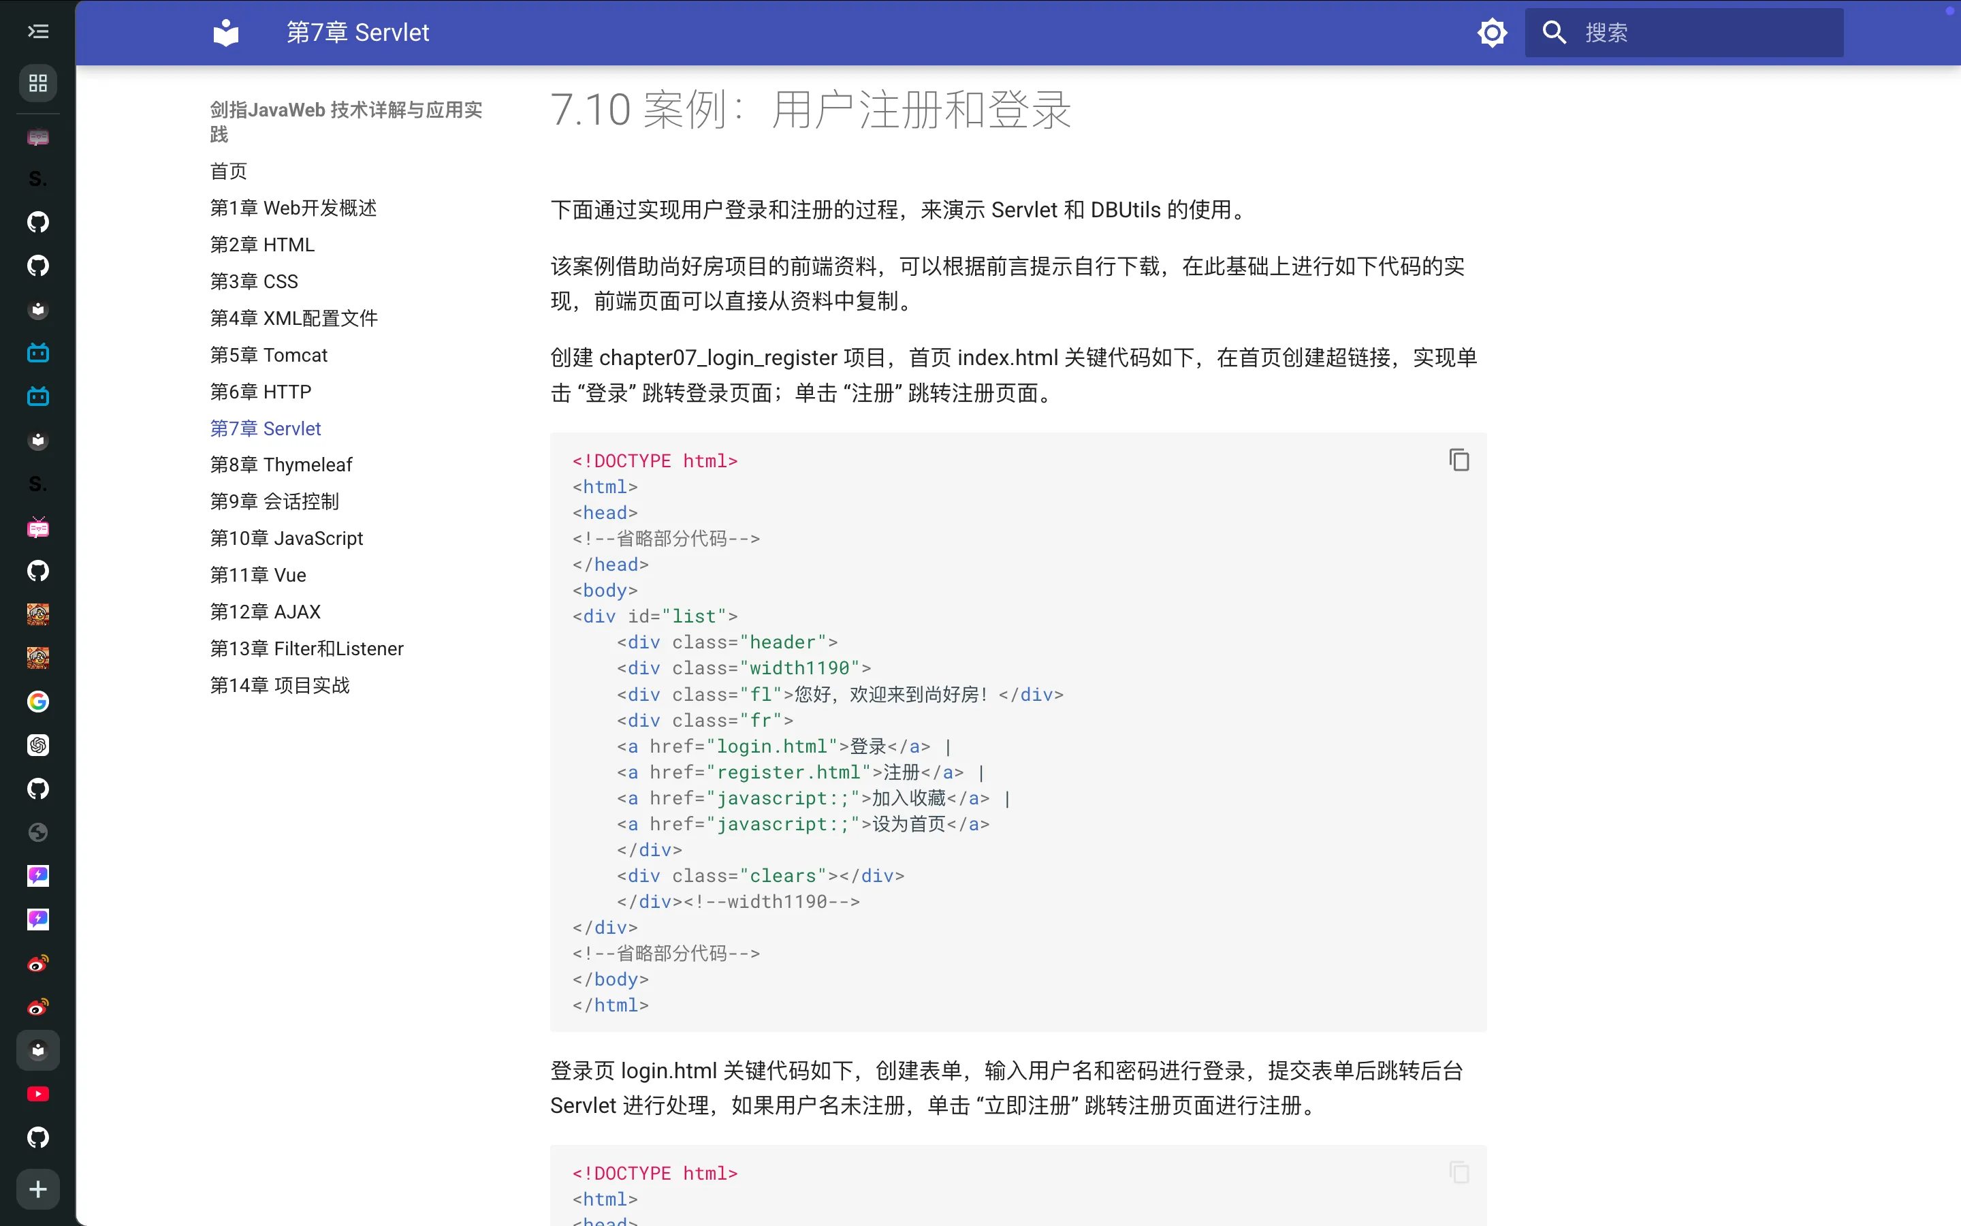Click the code line containing 加入收藏
Screen dimensions: 1961x1226
tap(814, 798)
